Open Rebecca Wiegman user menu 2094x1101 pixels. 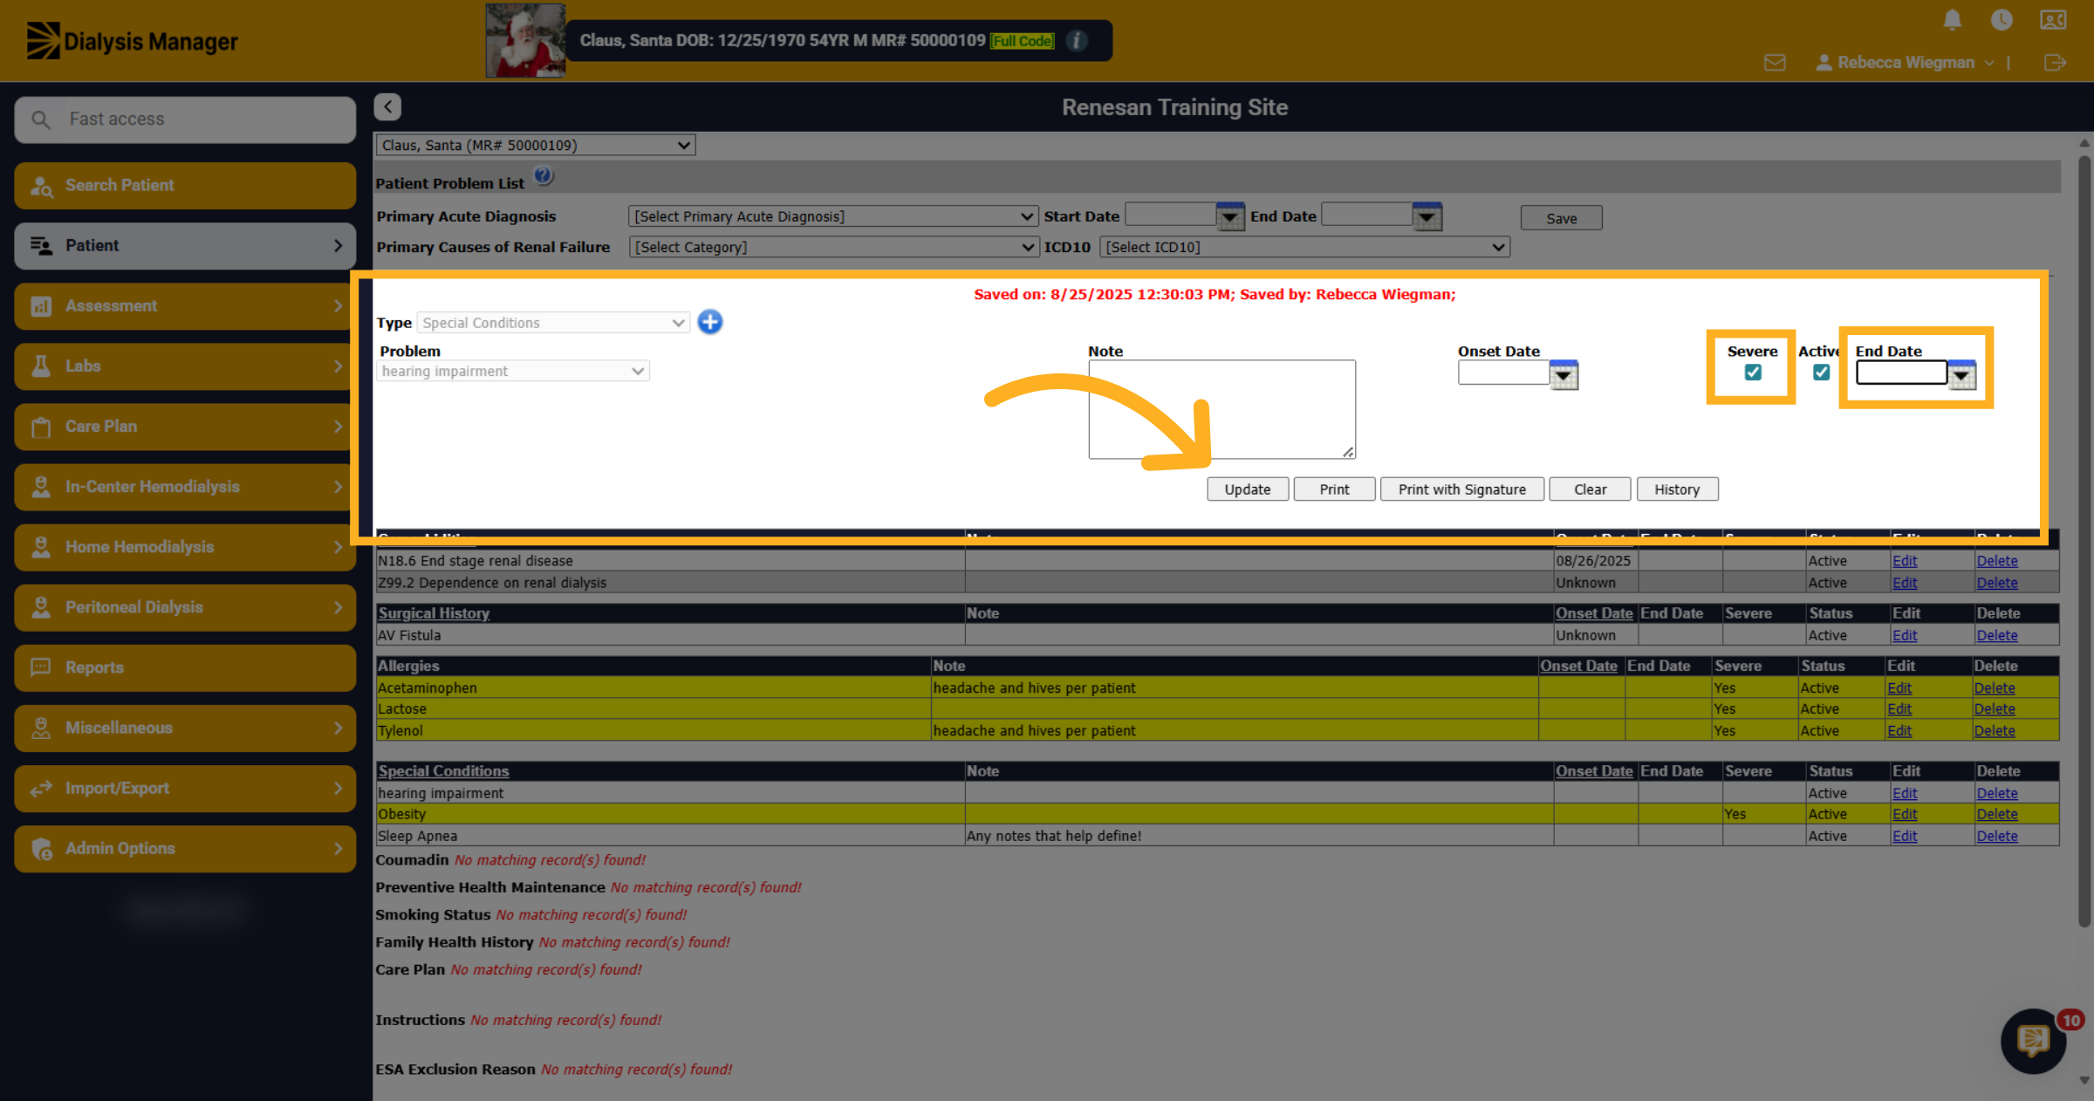tap(1905, 63)
